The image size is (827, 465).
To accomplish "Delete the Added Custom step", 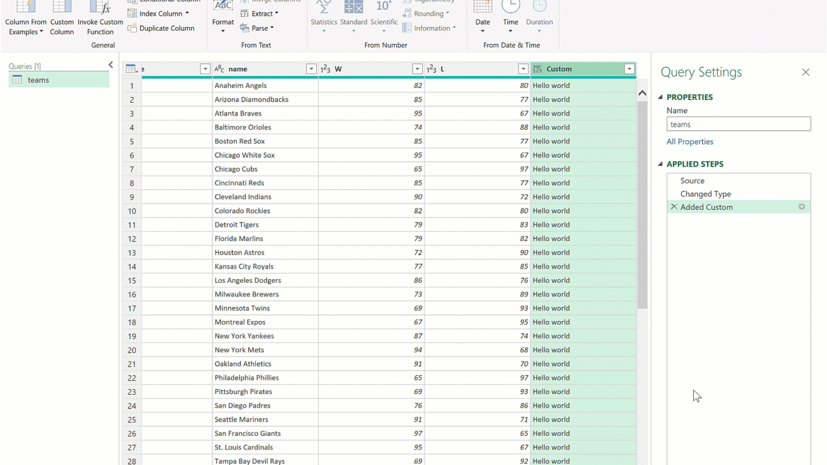I will pyautogui.click(x=674, y=207).
